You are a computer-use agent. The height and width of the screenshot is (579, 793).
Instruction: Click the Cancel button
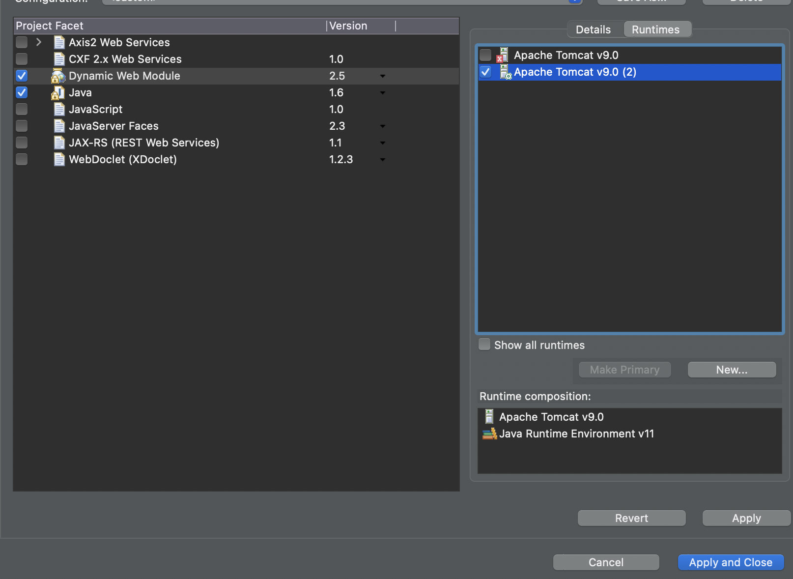point(606,562)
